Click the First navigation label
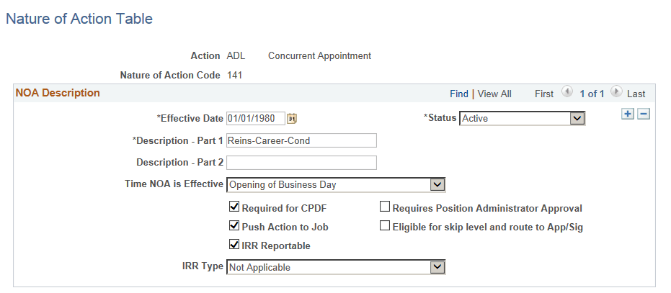 click(544, 94)
